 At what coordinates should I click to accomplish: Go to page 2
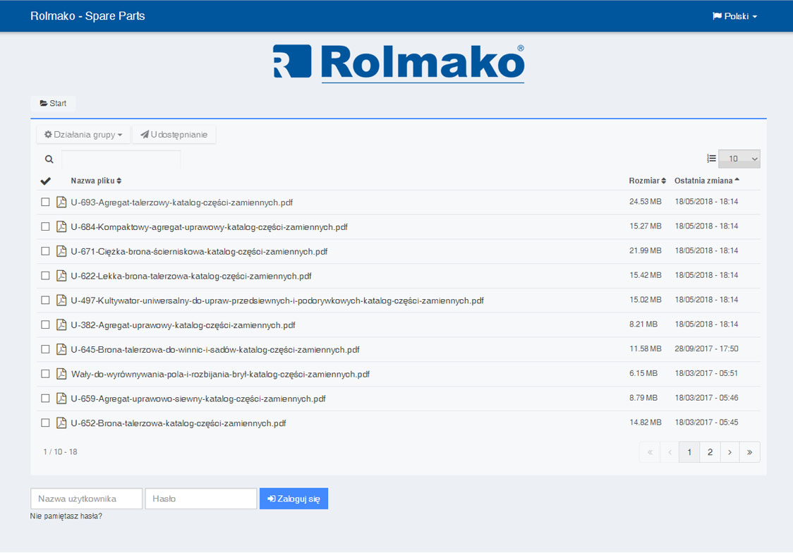(710, 452)
